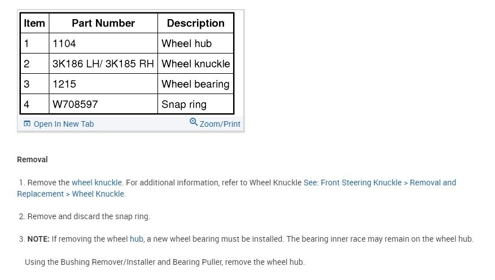Follow the blue 'hub' link in step 3
Image resolution: width=495 pixels, height=280 pixels.
click(x=137, y=239)
